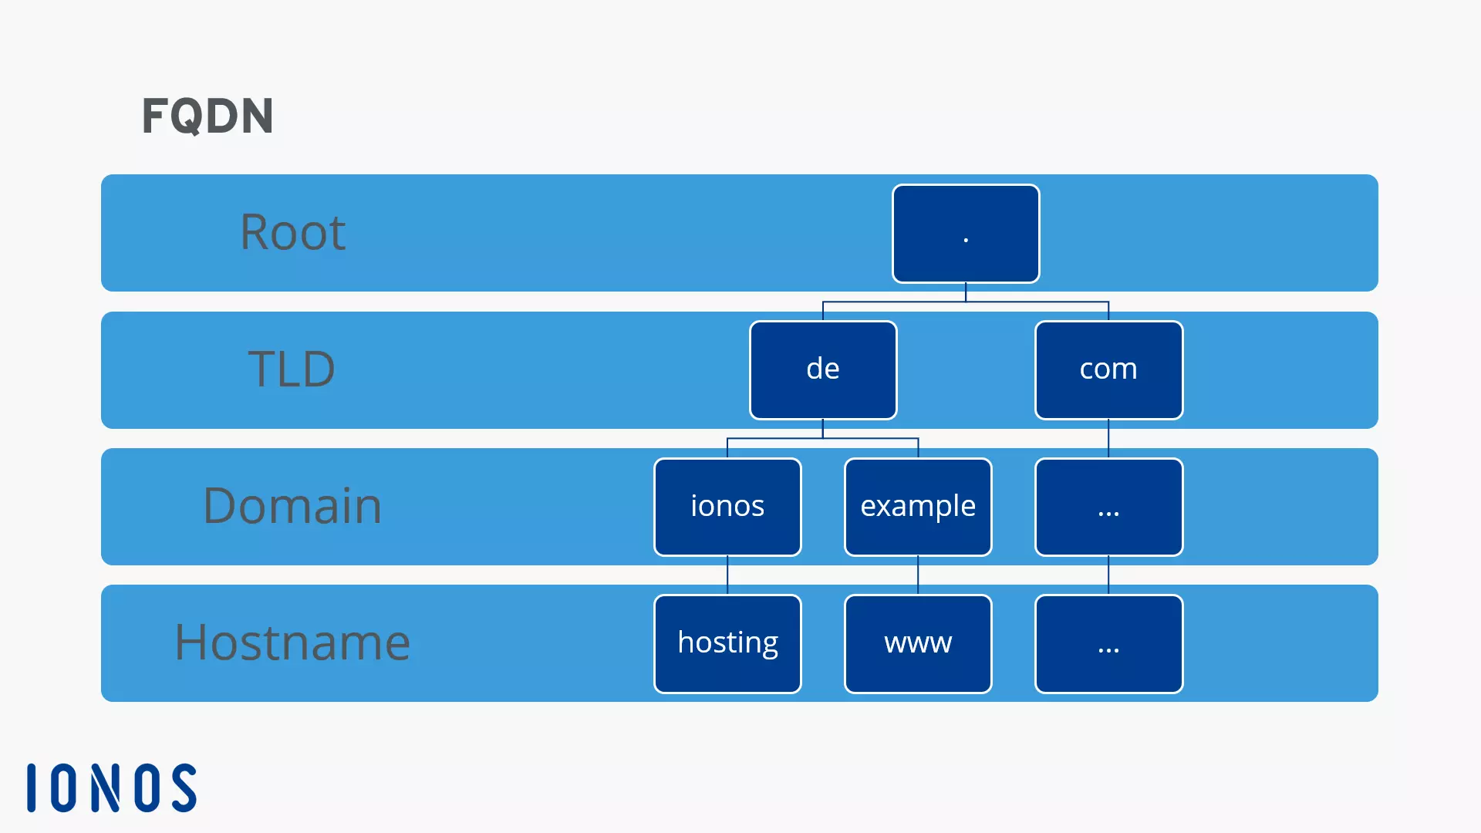Select the 'www' hostname node

[x=917, y=642]
